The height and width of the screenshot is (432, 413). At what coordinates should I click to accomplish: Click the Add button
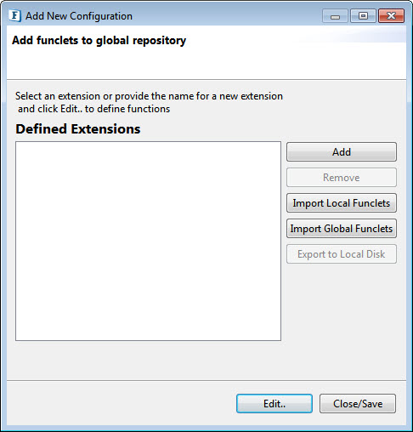pos(342,152)
